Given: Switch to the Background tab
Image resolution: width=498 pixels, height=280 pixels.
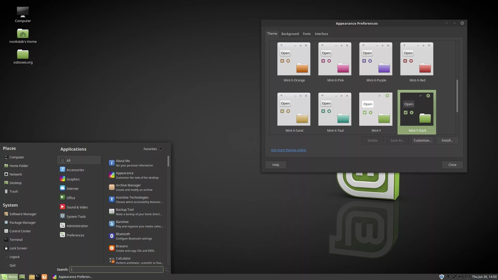Looking at the screenshot, I should [x=290, y=34].
